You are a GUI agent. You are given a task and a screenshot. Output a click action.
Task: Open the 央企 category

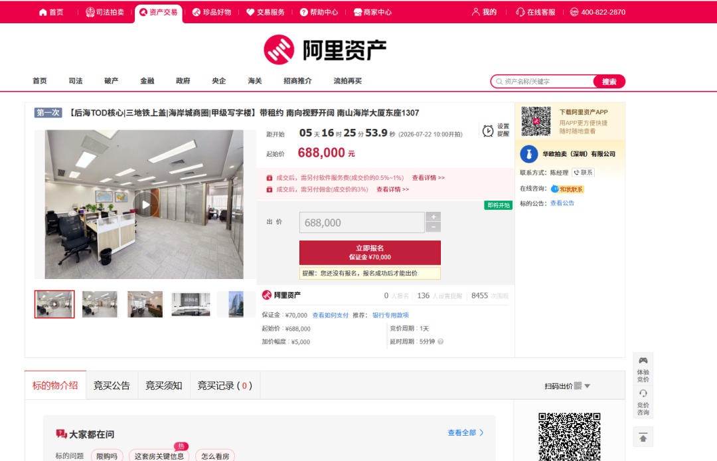click(218, 81)
